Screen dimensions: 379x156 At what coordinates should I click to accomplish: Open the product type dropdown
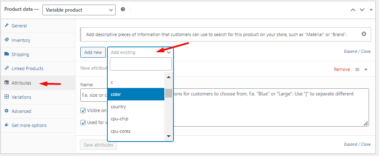coord(79,10)
